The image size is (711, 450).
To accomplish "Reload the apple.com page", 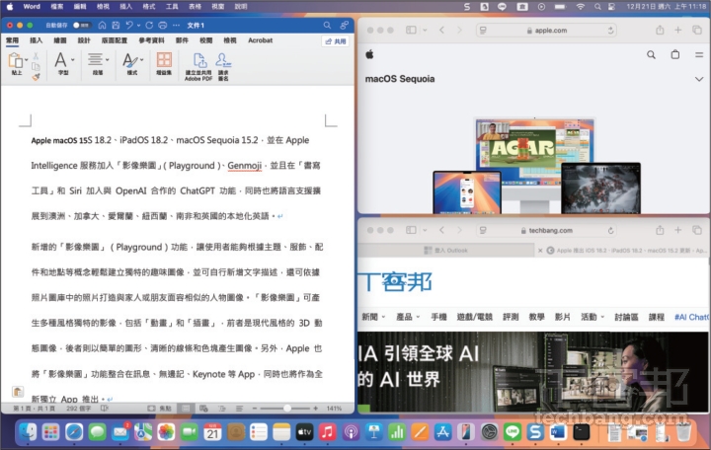I will [610, 31].
